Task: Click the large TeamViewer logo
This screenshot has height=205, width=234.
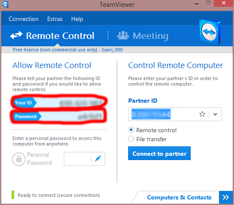Action: click(x=210, y=32)
